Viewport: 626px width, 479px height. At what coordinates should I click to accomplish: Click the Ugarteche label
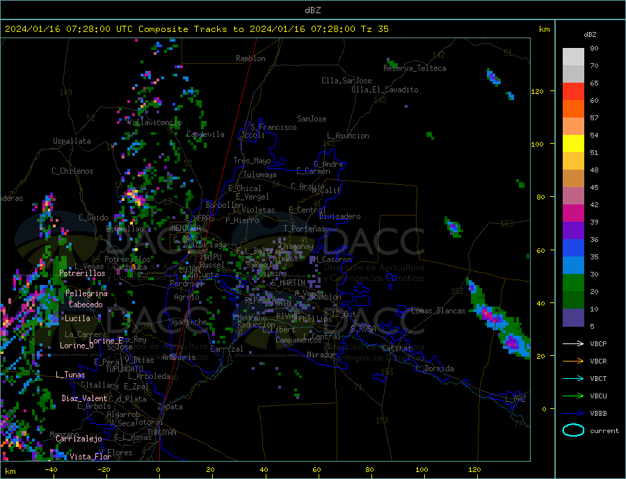click(188, 322)
